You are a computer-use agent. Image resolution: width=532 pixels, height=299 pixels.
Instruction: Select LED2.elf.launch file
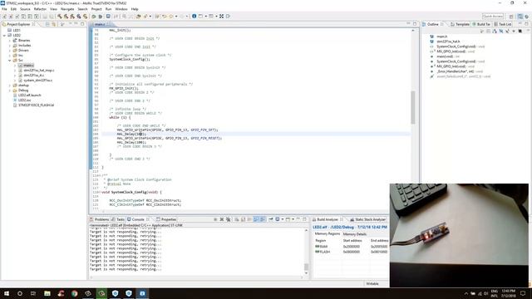click(30, 96)
